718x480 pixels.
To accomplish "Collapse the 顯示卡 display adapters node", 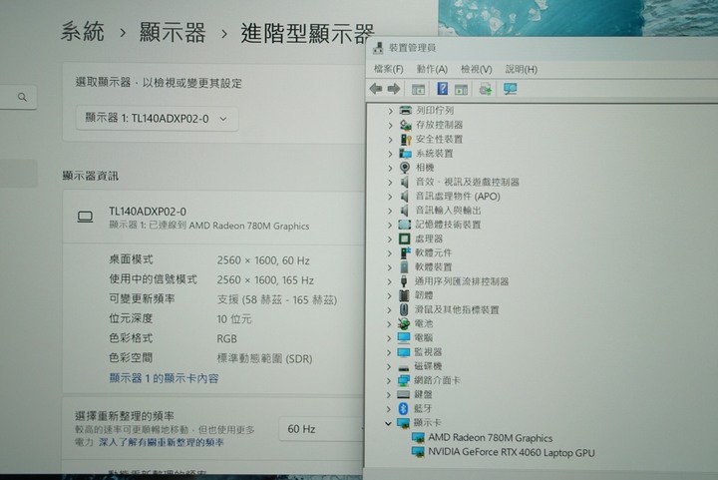I will pos(388,423).
